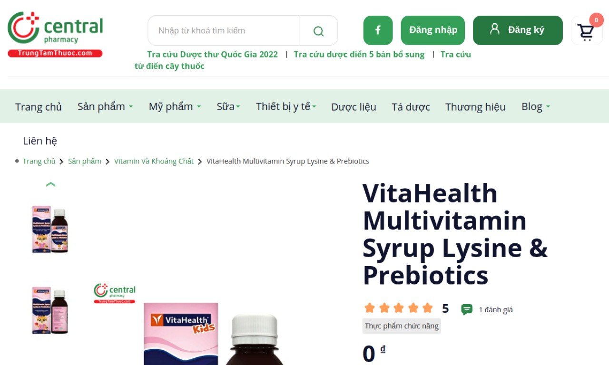Select the first product thumbnail

coord(50,229)
